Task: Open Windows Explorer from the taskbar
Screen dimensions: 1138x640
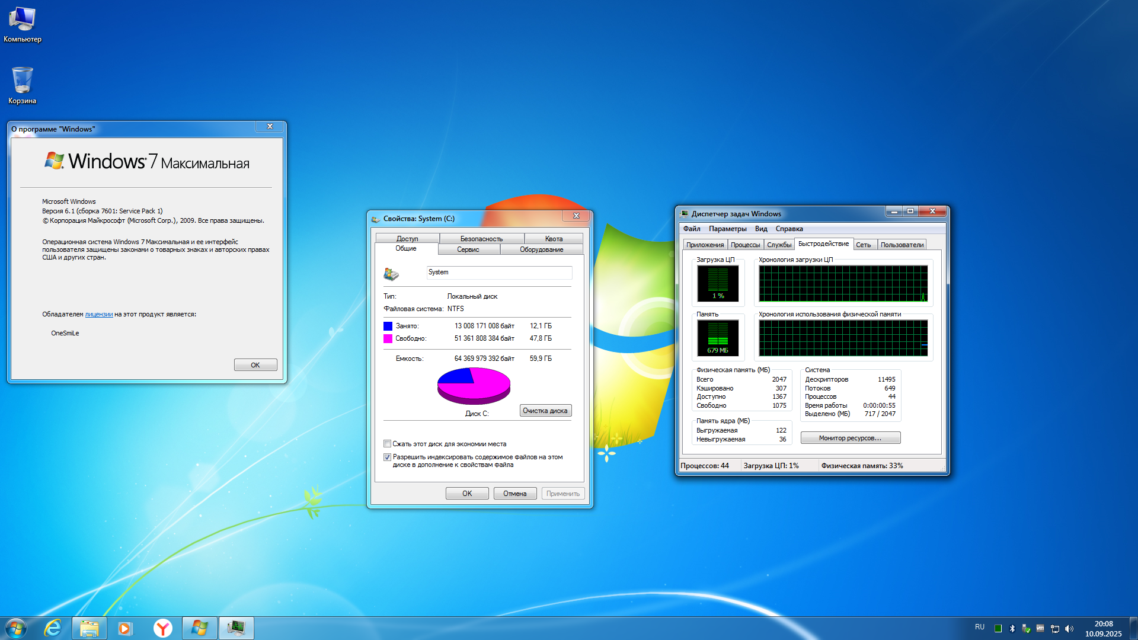Action: 89,628
